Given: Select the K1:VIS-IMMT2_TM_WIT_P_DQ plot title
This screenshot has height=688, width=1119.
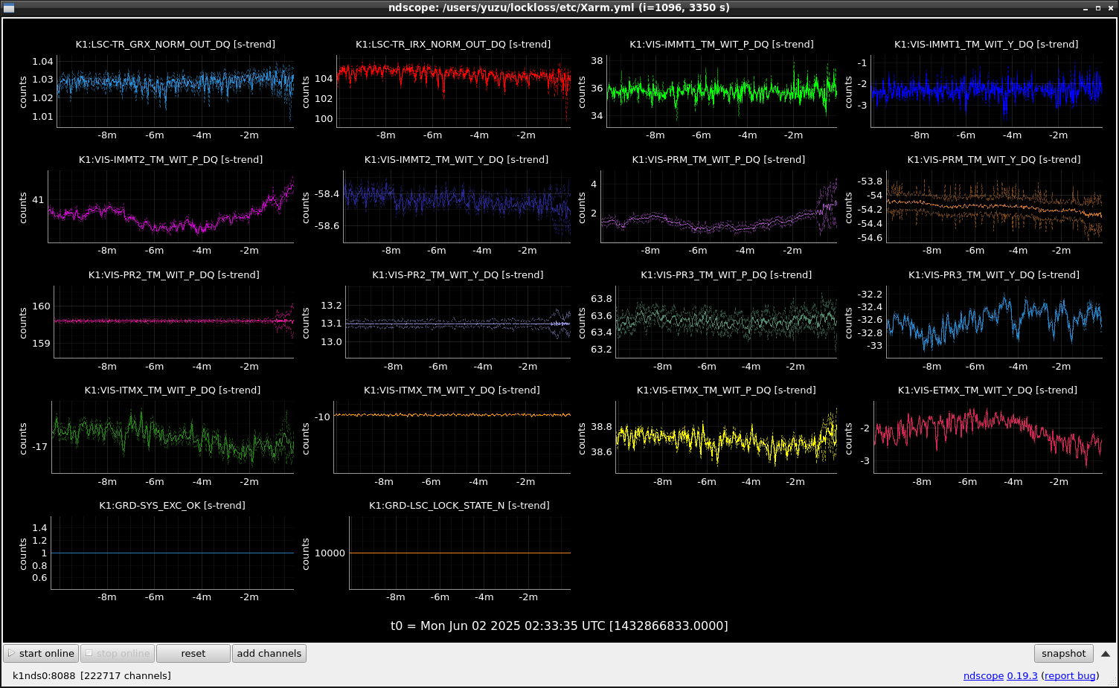Looking at the screenshot, I should click(x=171, y=159).
